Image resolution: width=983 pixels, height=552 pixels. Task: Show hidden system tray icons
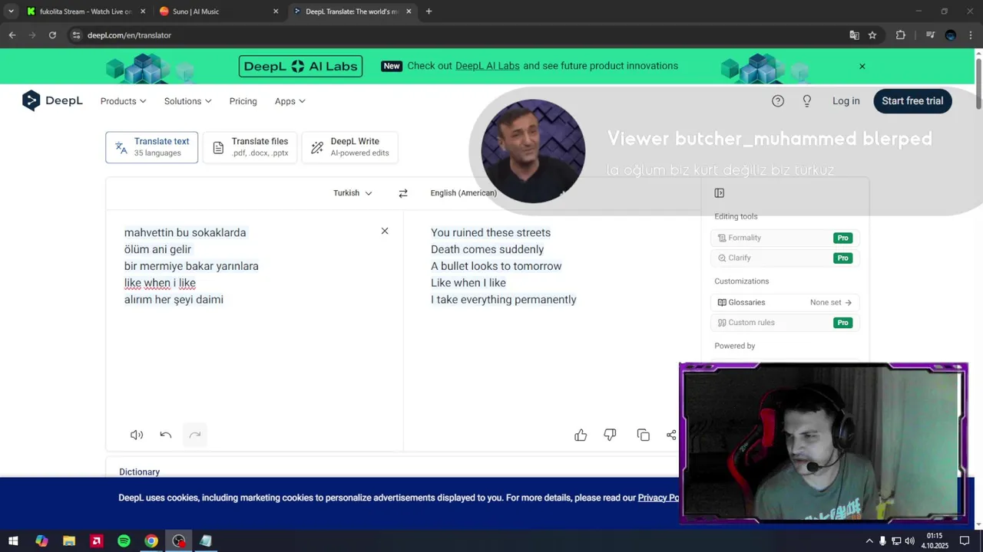click(869, 541)
